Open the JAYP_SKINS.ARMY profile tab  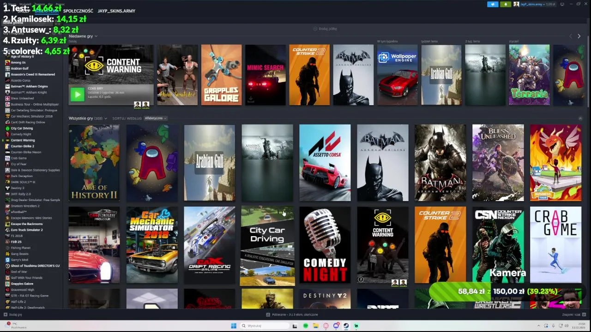pos(116,11)
